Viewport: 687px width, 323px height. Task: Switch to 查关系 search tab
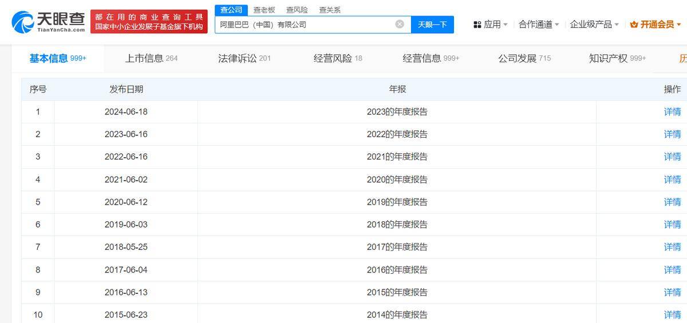330,10
